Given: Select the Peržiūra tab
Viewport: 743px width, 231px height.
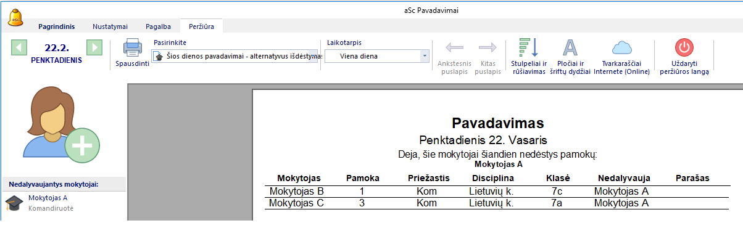Looking at the screenshot, I should (202, 26).
